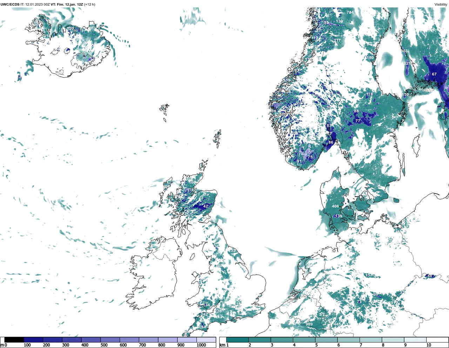Image resolution: width=449 pixels, height=348 pixels.
Task: Click the '91' value at Norway's southern tip
Action: pos(299,161)
